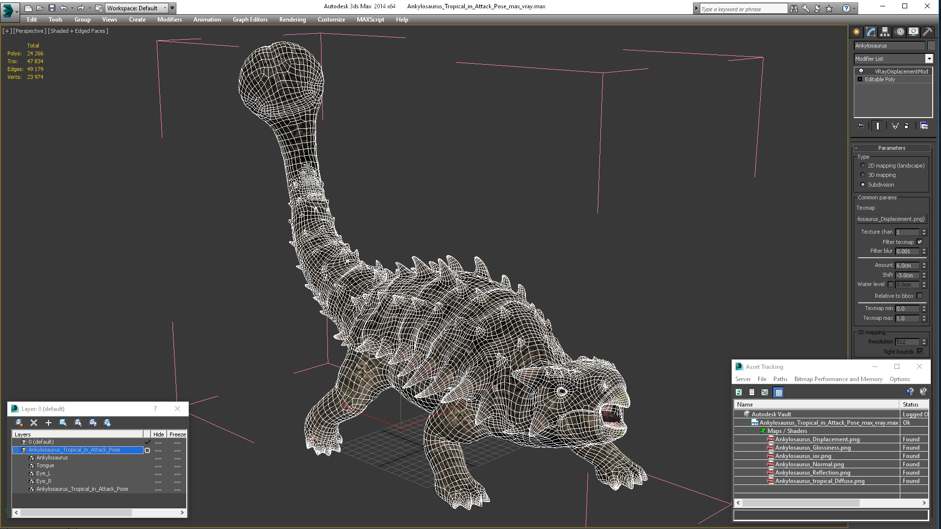Click the Open File folder icon
This screenshot has width=941, height=529.
coord(40,8)
